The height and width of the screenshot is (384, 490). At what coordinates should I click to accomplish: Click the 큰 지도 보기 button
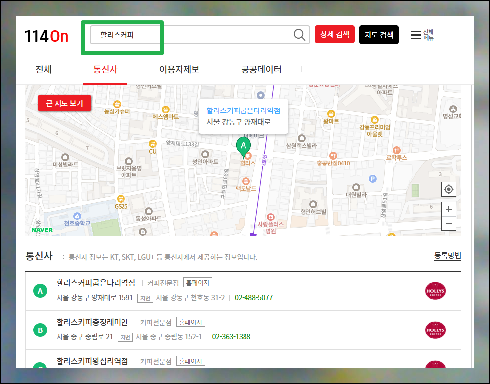click(x=64, y=103)
